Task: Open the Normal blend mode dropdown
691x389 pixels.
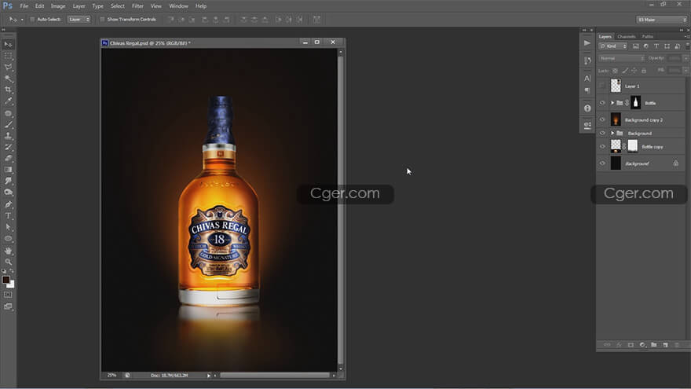Action: coord(622,58)
